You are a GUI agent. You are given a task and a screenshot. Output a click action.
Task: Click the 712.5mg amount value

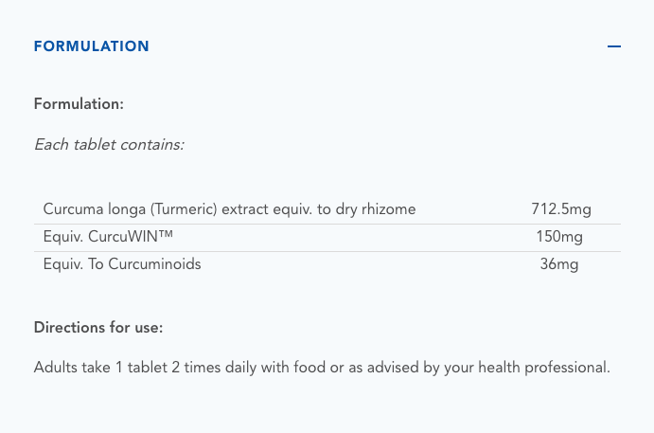561,208
